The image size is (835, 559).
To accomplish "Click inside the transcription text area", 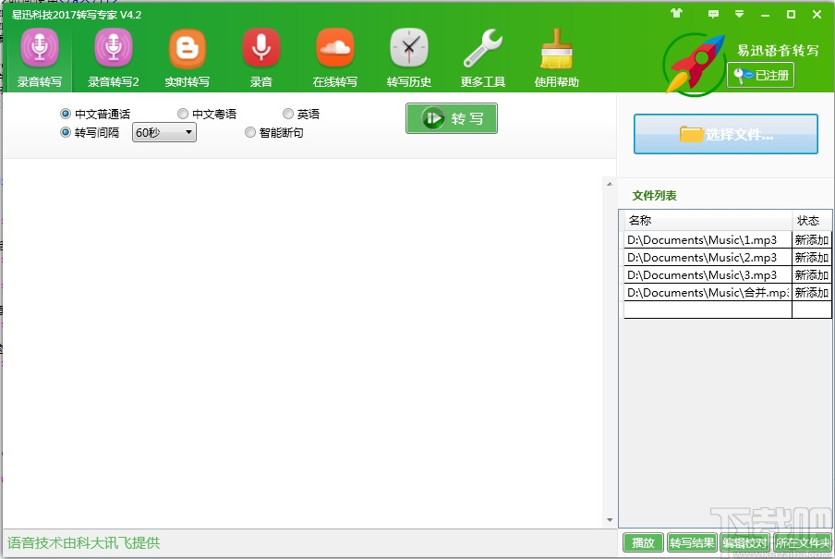I will 302,344.
